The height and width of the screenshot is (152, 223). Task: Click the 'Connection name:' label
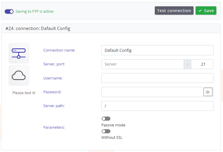pyautogui.click(x=59, y=50)
